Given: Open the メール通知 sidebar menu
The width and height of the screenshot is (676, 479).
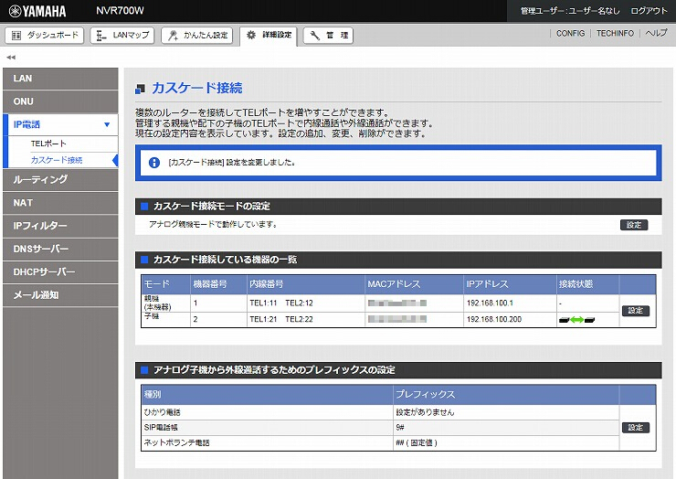Looking at the screenshot, I should point(60,295).
